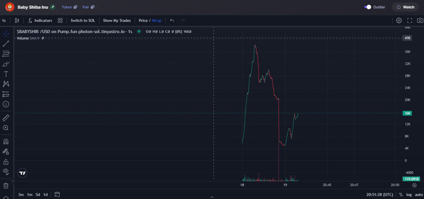Activate the zoom in tool
Image resolution: width=424 pixels, height=199 pixels.
[x=6, y=128]
